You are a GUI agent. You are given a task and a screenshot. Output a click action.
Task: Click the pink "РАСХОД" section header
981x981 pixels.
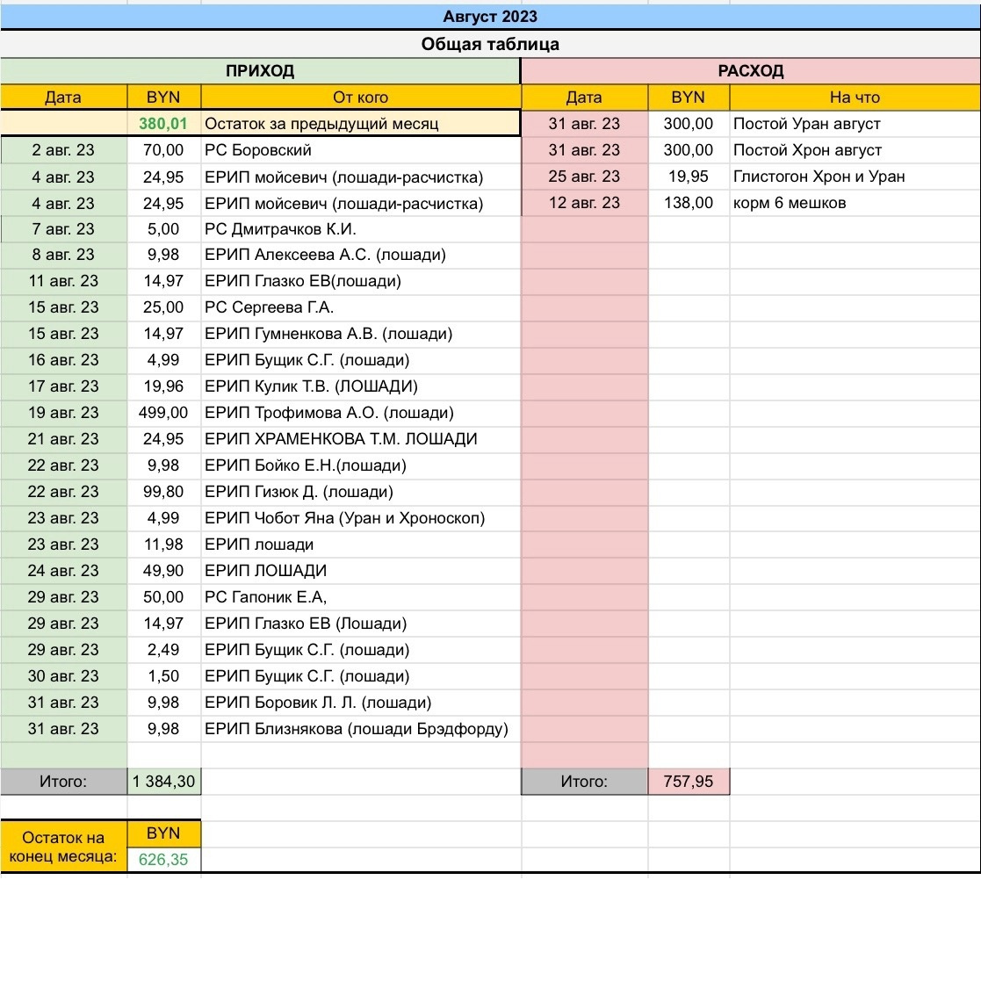(x=750, y=71)
